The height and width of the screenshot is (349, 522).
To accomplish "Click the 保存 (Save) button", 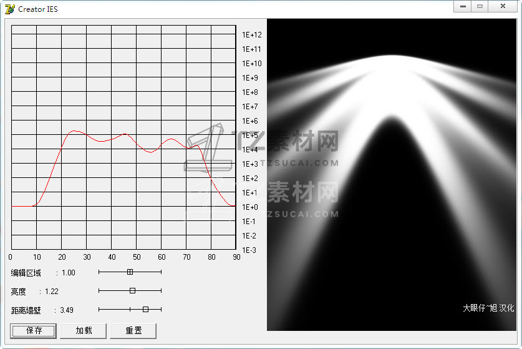I will pos(33,331).
